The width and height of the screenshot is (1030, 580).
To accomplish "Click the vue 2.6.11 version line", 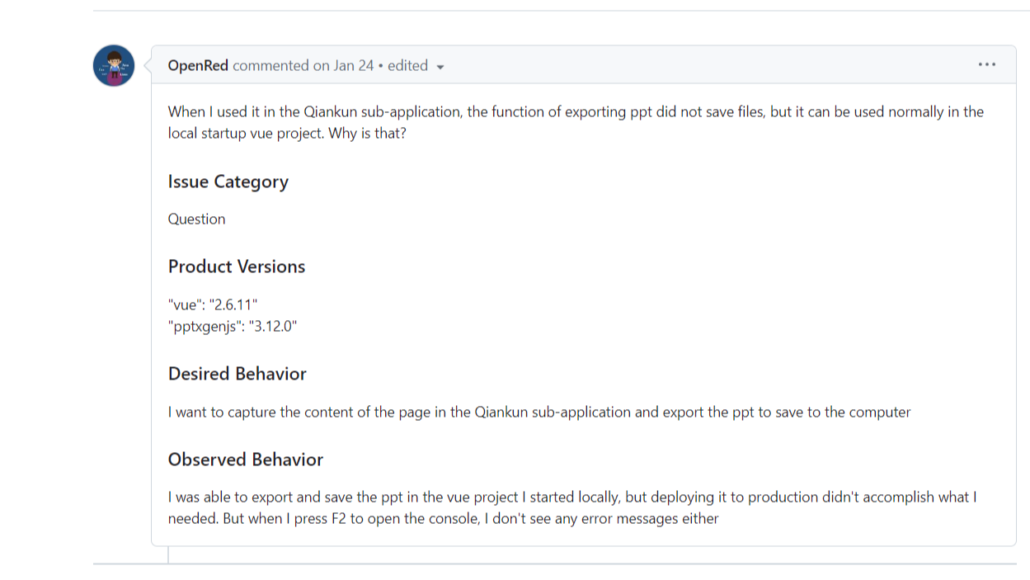I will click(x=213, y=304).
